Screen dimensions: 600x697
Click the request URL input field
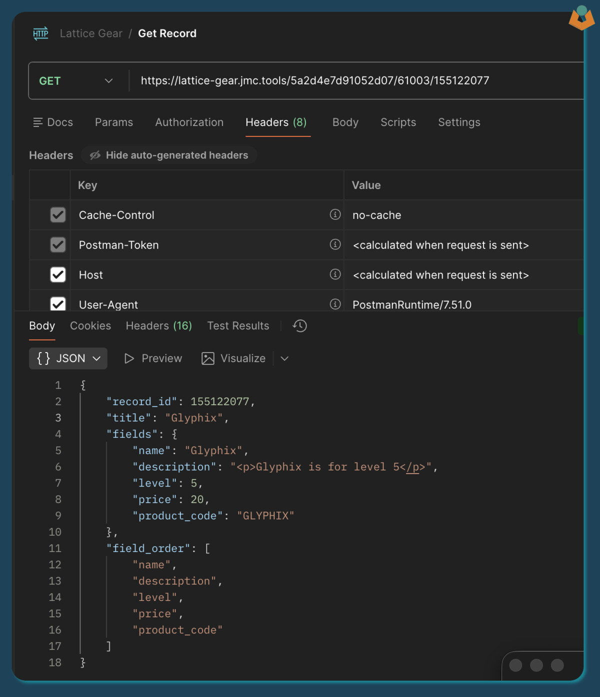click(x=350, y=81)
